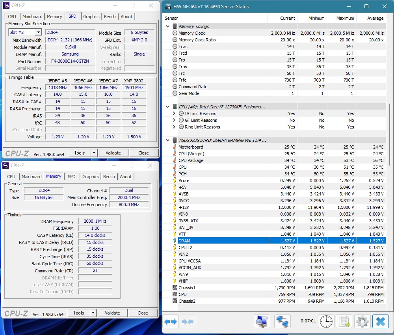Expand IA Limit Reasons row
The height and width of the screenshot is (335, 394).
coord(174,114)
